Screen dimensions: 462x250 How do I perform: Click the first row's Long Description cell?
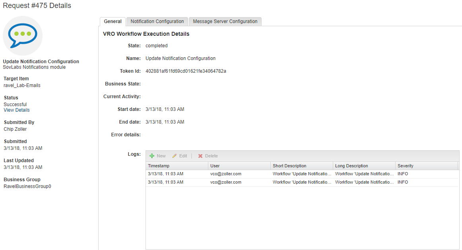364,174
